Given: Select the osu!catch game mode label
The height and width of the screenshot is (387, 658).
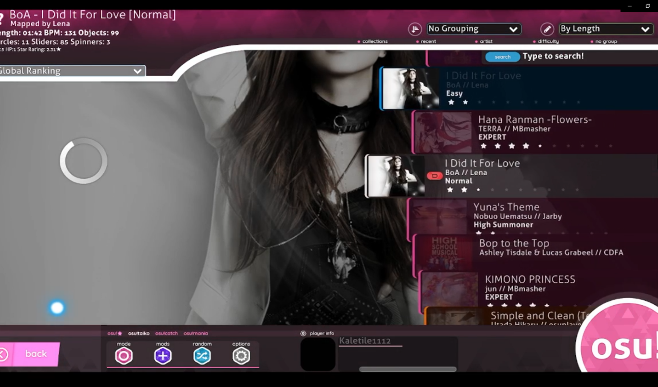Looking at the screenshot, I should tap(166, 333).
